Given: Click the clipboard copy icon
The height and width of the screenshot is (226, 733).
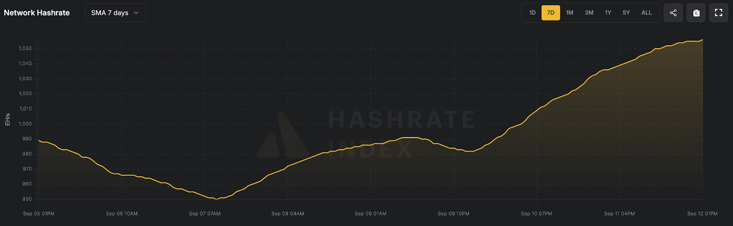Looking at the screenshot, I should [696, 13].
